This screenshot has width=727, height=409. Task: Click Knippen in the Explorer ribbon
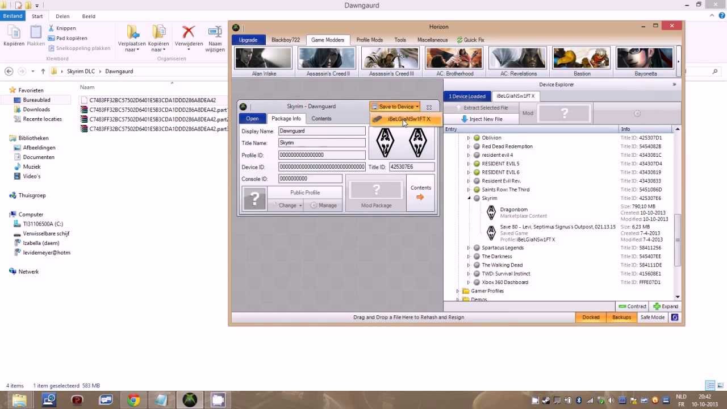tap(61, 28)
